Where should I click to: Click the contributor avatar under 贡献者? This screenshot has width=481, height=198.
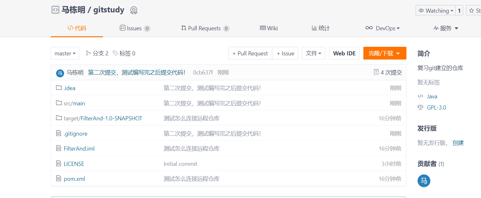coord(424,181)
